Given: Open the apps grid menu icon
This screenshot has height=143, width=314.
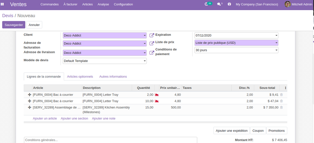Looking at the screenshot, I should (3, 4).
